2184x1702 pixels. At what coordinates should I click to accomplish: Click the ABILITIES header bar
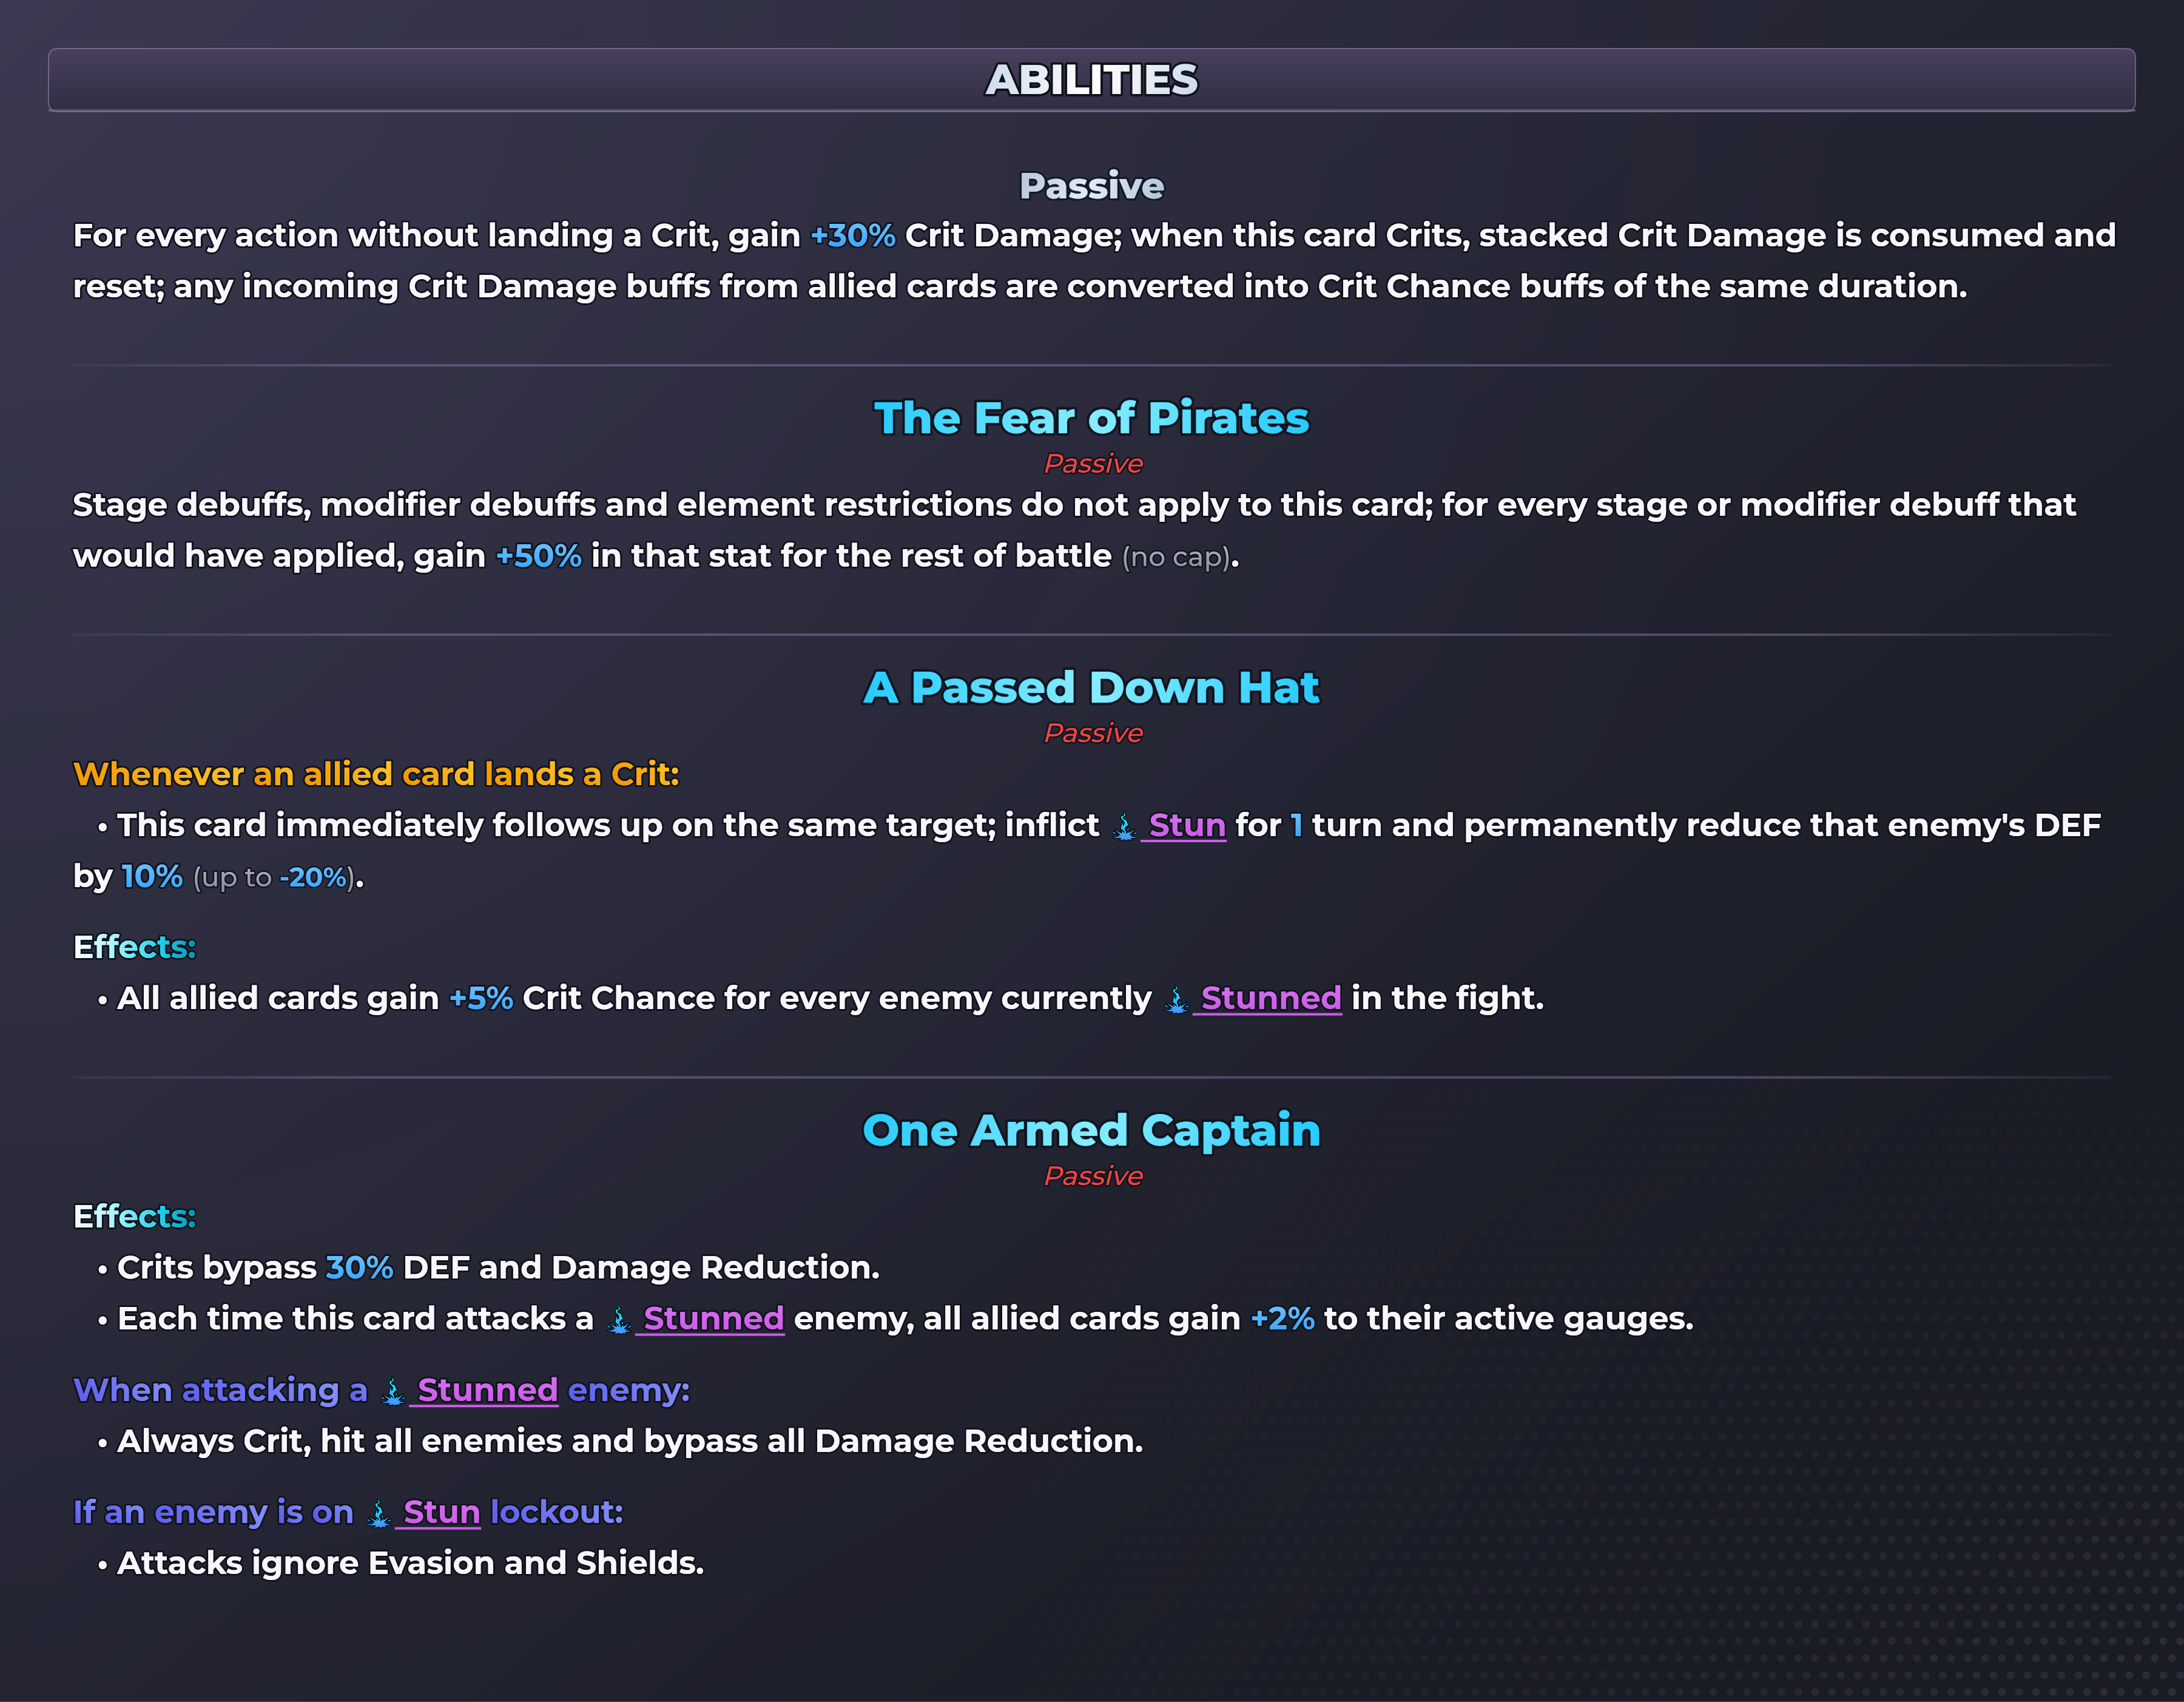coord(1092,80)
